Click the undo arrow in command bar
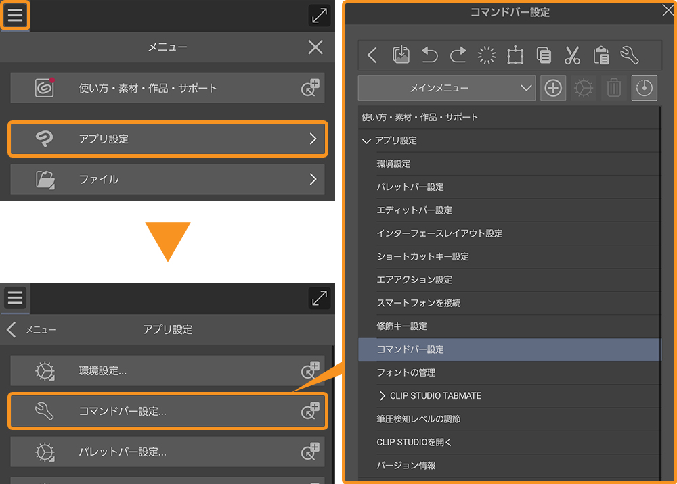The image size is (677, 484). (x=429, y=55)
